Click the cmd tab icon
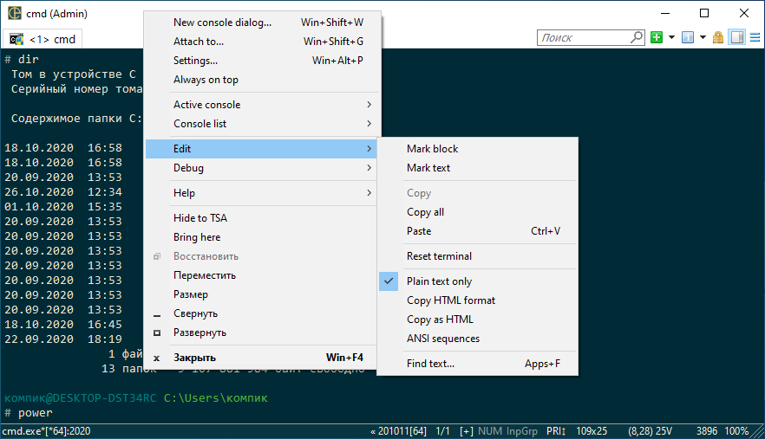The image size is (765, 439). coord(16,39)
